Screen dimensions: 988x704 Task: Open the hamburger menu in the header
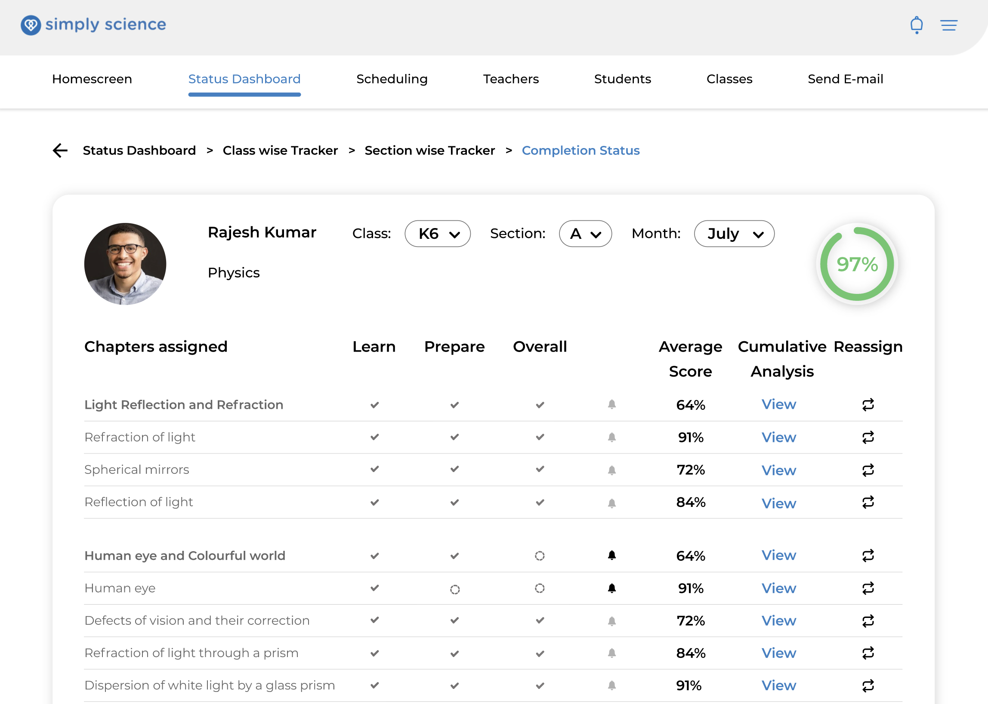point(948,25)
